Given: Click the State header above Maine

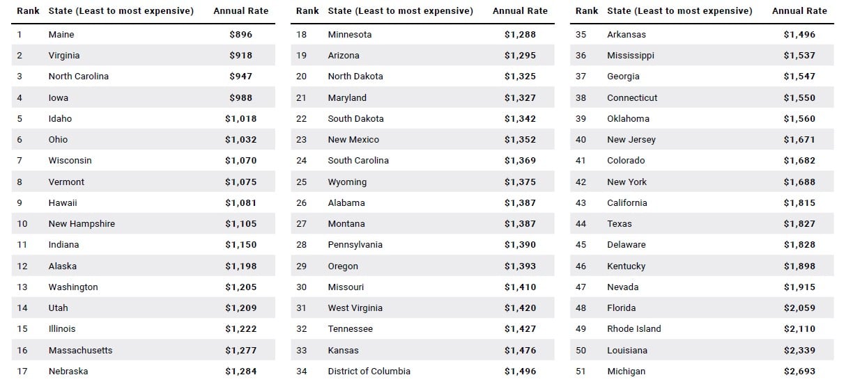Looking at the screenshot, I should [121, 11].
